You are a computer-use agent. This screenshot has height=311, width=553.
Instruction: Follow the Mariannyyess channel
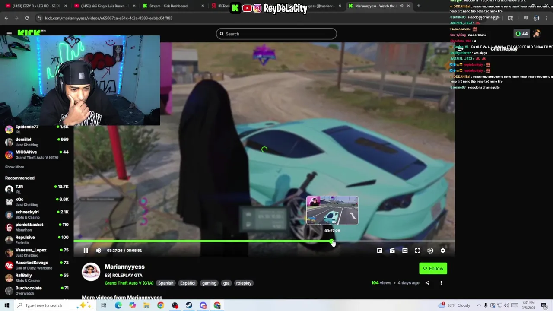(433, 268)
